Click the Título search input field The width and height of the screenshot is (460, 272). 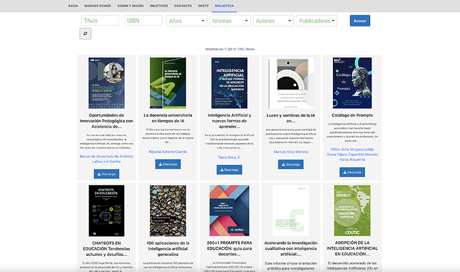tap(100, 21)
